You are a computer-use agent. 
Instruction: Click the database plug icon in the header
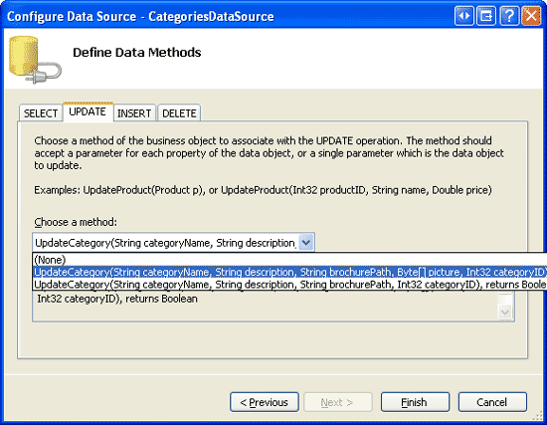pyautogui.click(x=35, y=60)
